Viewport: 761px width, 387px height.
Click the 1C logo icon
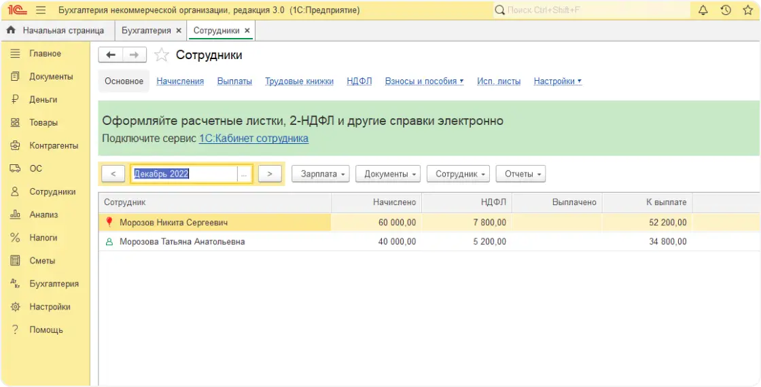click(x=17, y=10)
